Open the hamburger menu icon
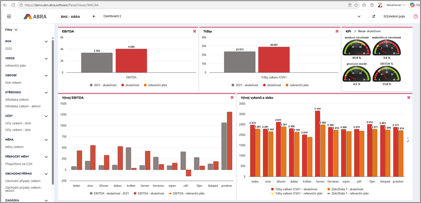 point(9,16)
